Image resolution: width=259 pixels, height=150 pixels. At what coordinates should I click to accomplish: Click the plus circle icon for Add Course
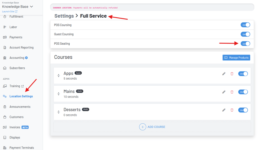click(x=142, y=127)
